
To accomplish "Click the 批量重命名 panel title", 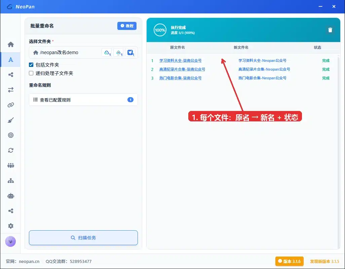I will point(42,26).
